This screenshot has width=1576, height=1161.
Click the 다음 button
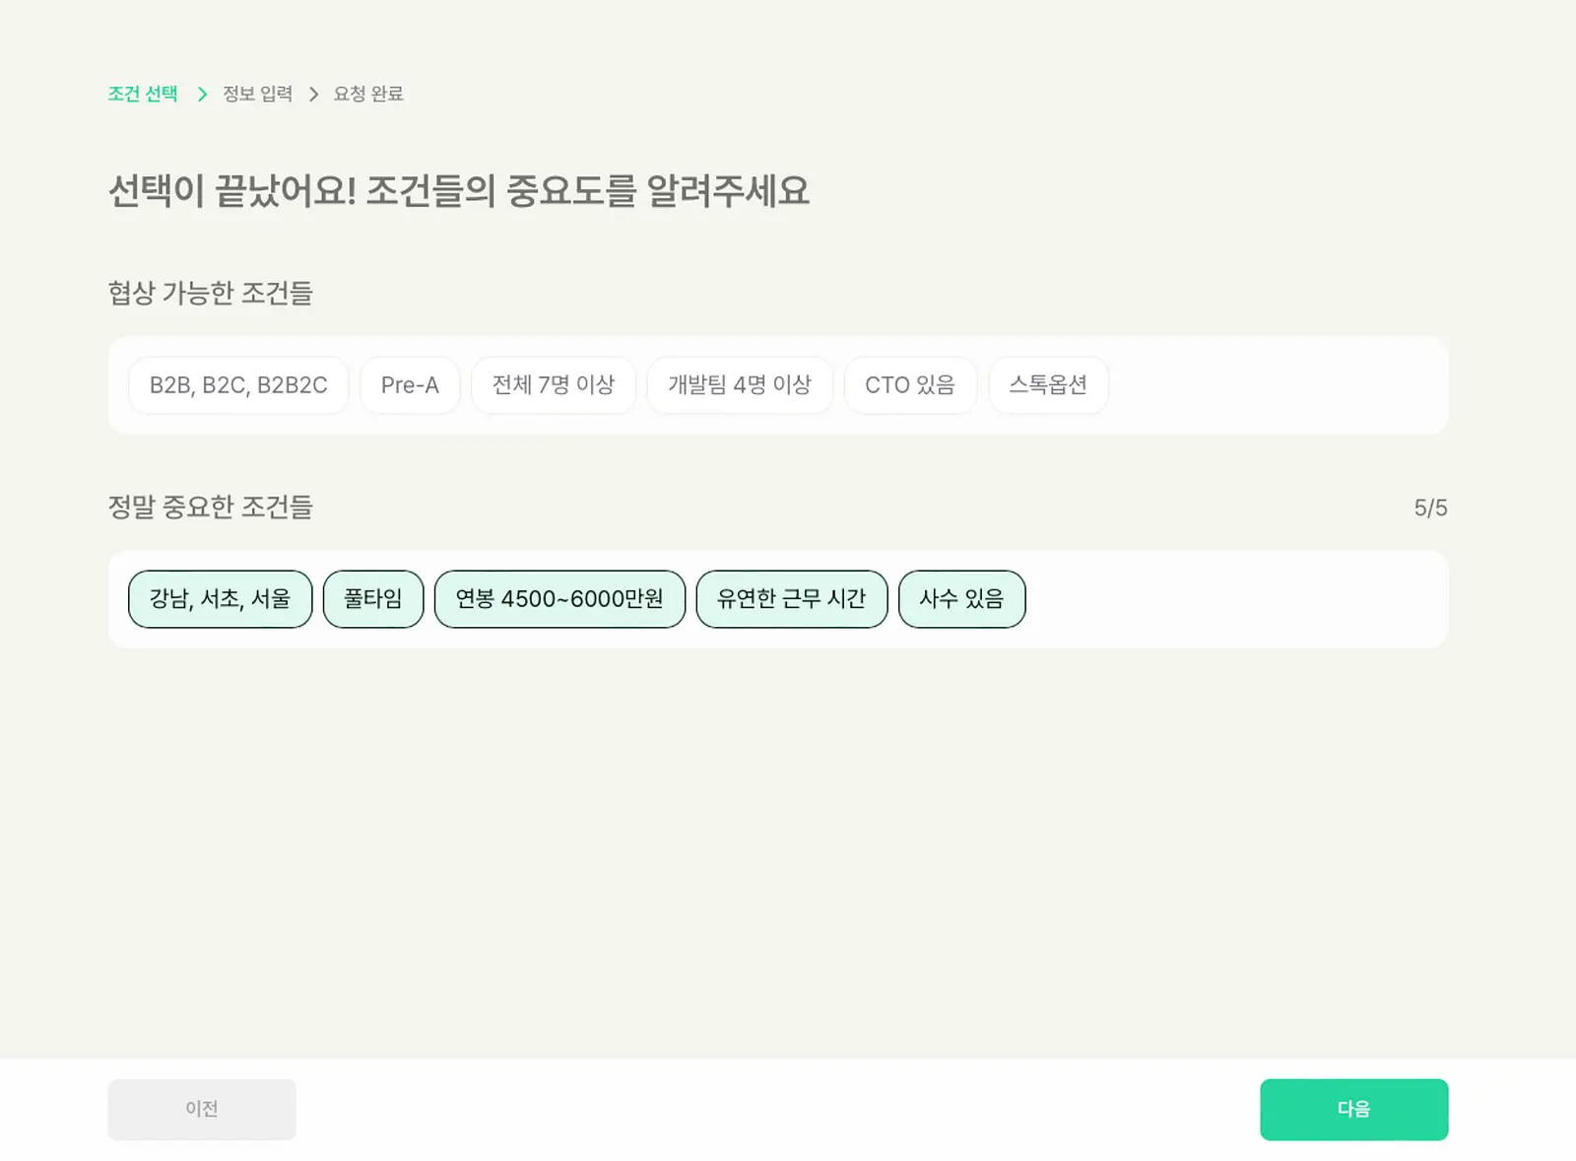tap(1354, 1110)
